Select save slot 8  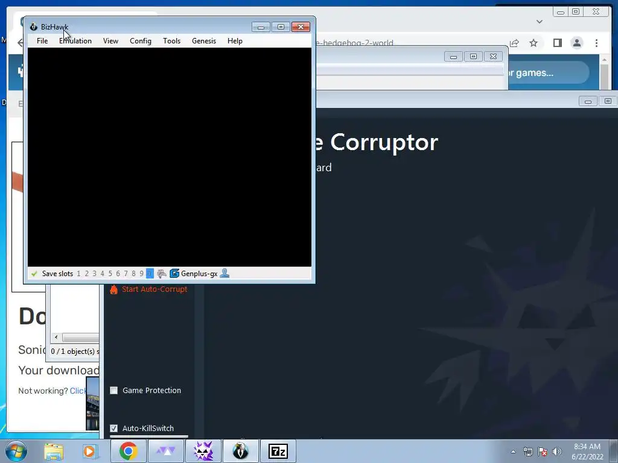[x=133, y=274]
